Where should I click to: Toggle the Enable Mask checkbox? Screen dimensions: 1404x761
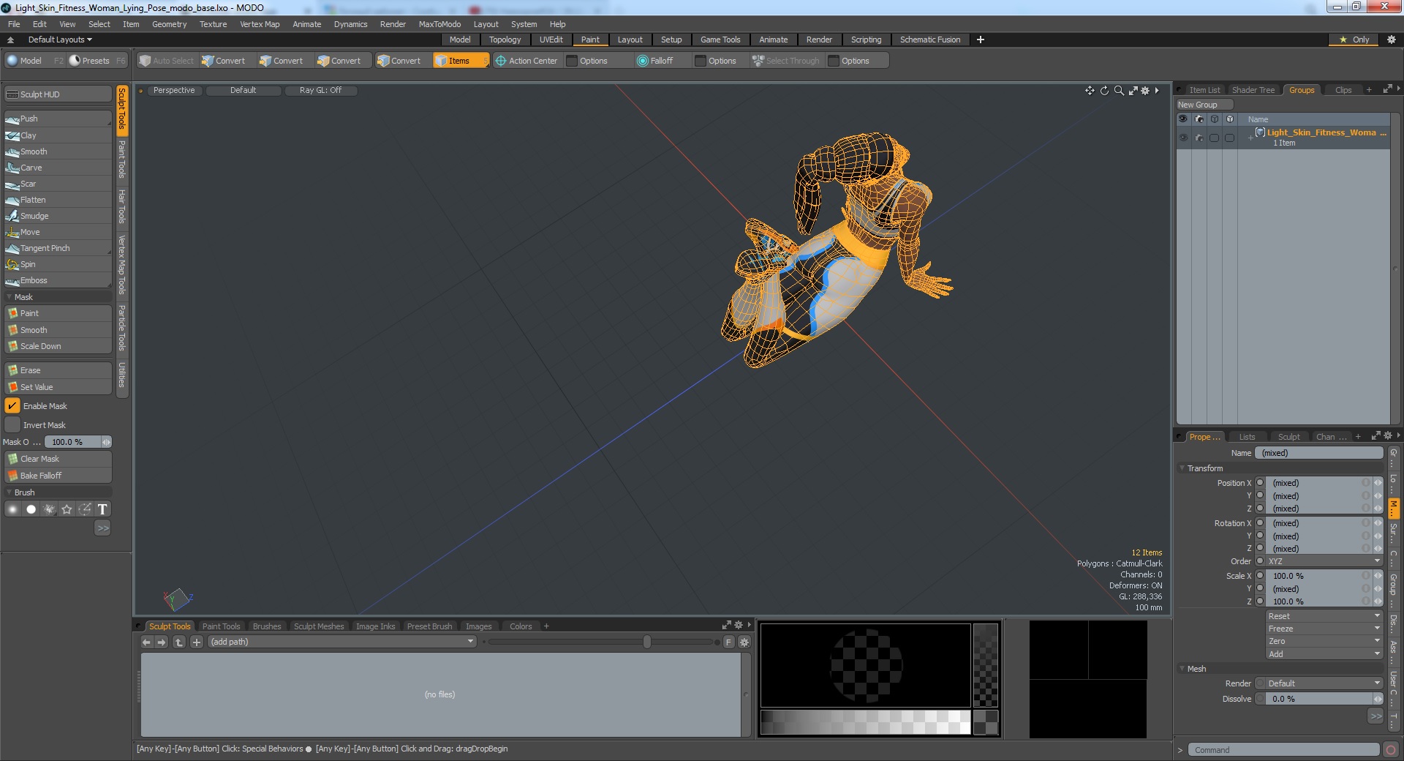[x=12, y=406]
